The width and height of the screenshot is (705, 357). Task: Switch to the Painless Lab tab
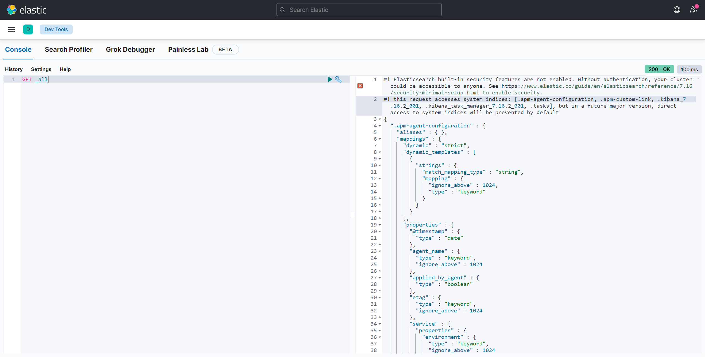[188, 50]
